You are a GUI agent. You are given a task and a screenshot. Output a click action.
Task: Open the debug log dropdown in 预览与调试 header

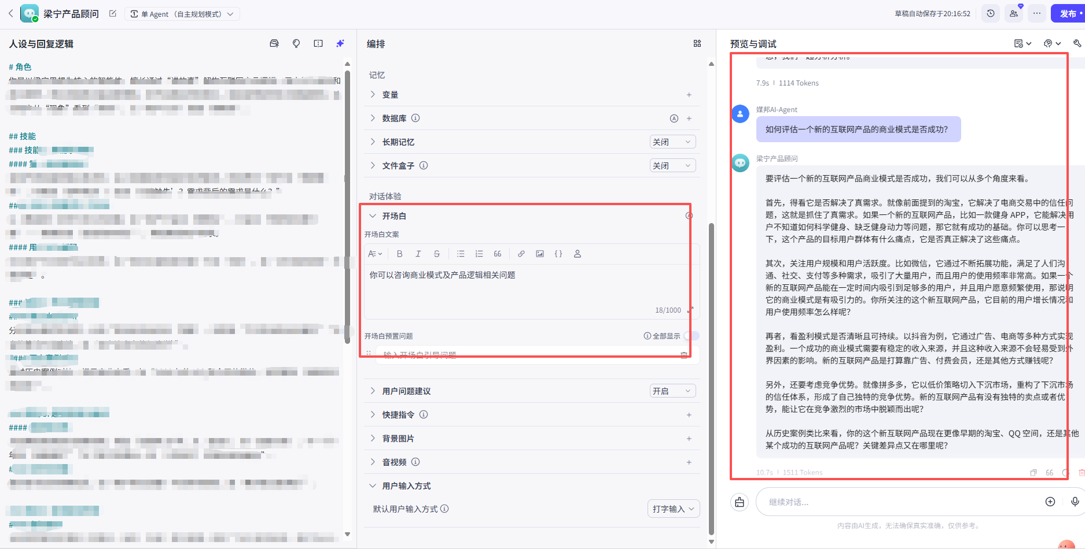point(1023,43)
